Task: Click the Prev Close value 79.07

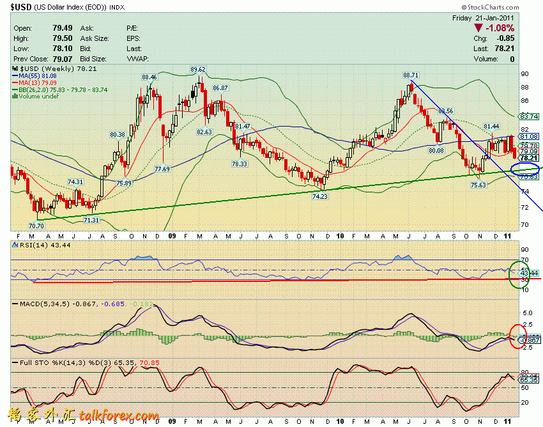Action: tap(63, 59)
